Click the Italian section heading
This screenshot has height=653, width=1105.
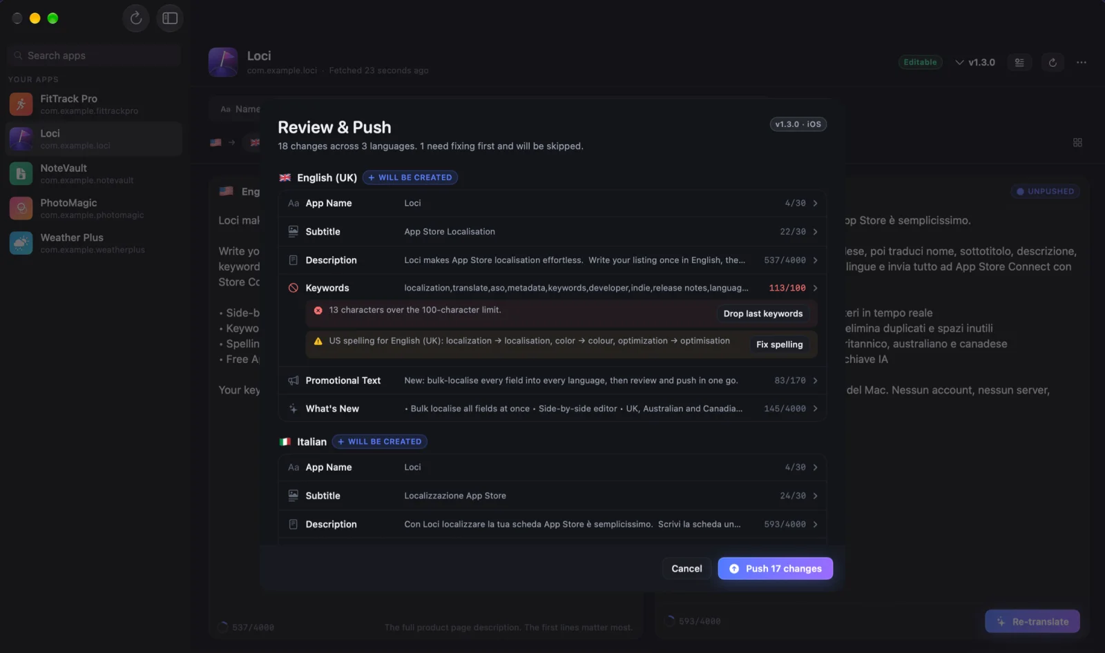(311, 442)
